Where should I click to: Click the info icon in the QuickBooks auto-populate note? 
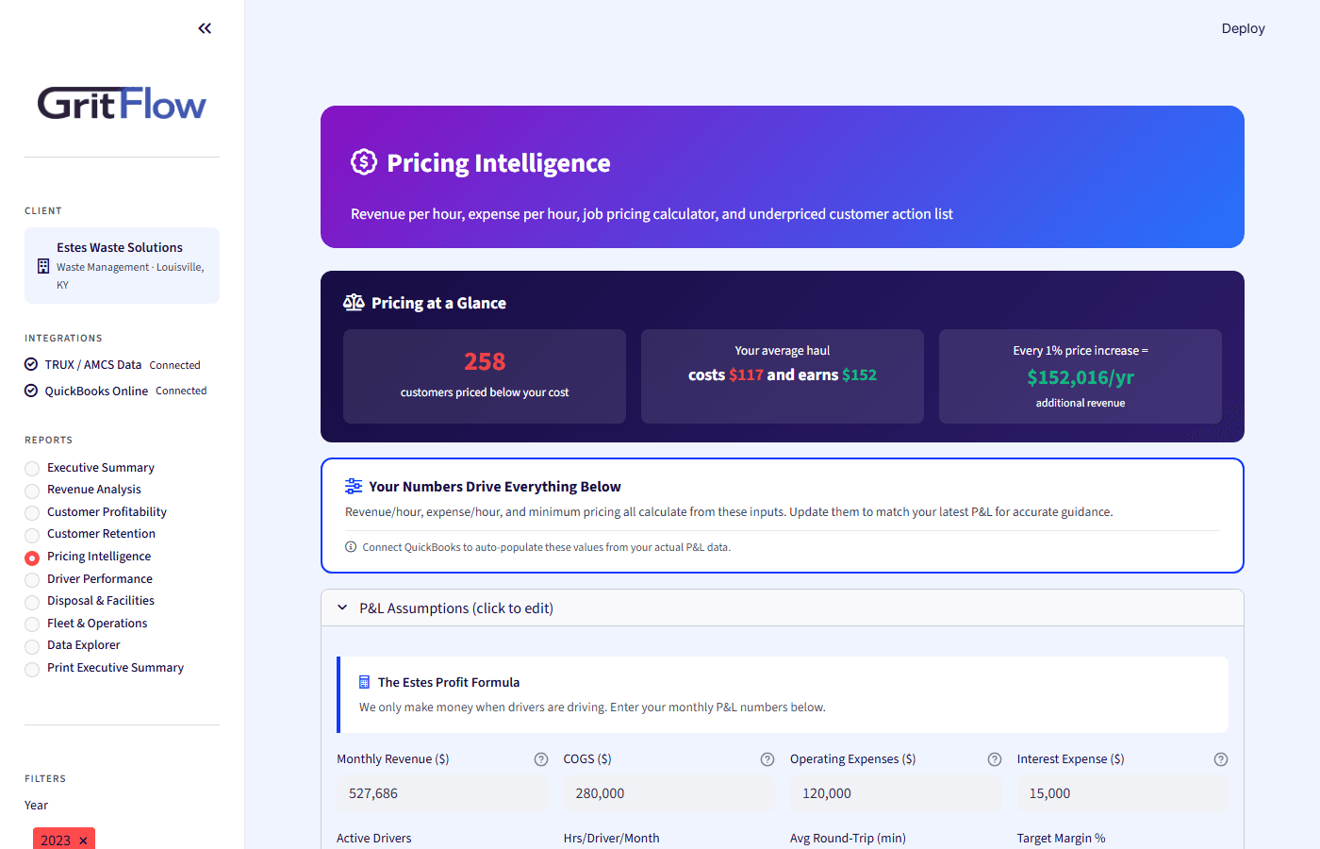coord(350,546)
